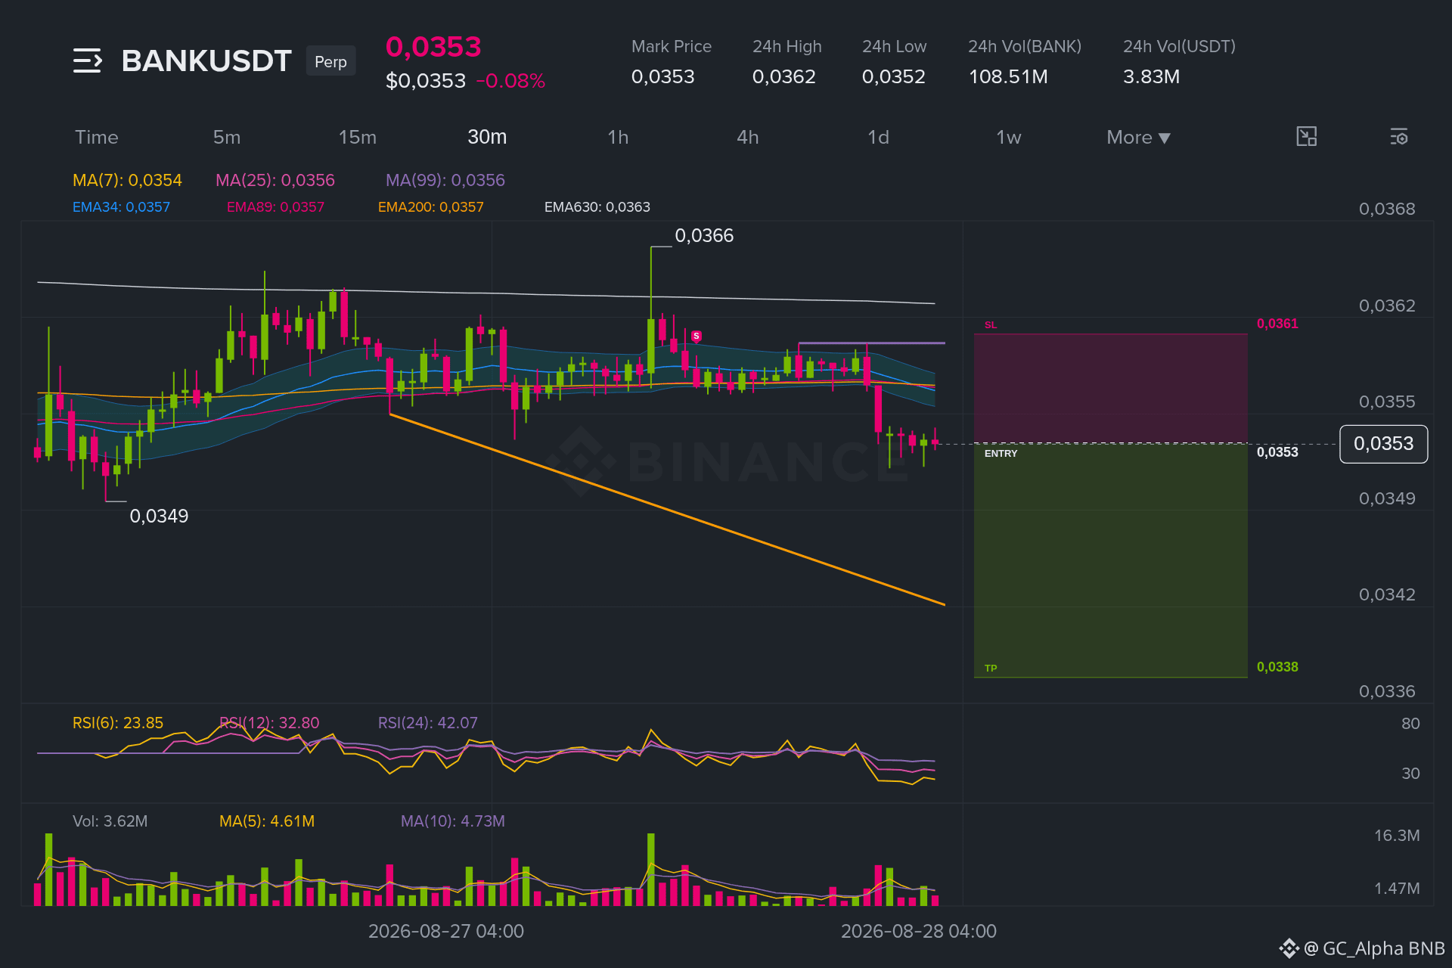Click the ENTRY position label
The width and height of the screenshot is (1452, 968).
[x=1001, y=454]
